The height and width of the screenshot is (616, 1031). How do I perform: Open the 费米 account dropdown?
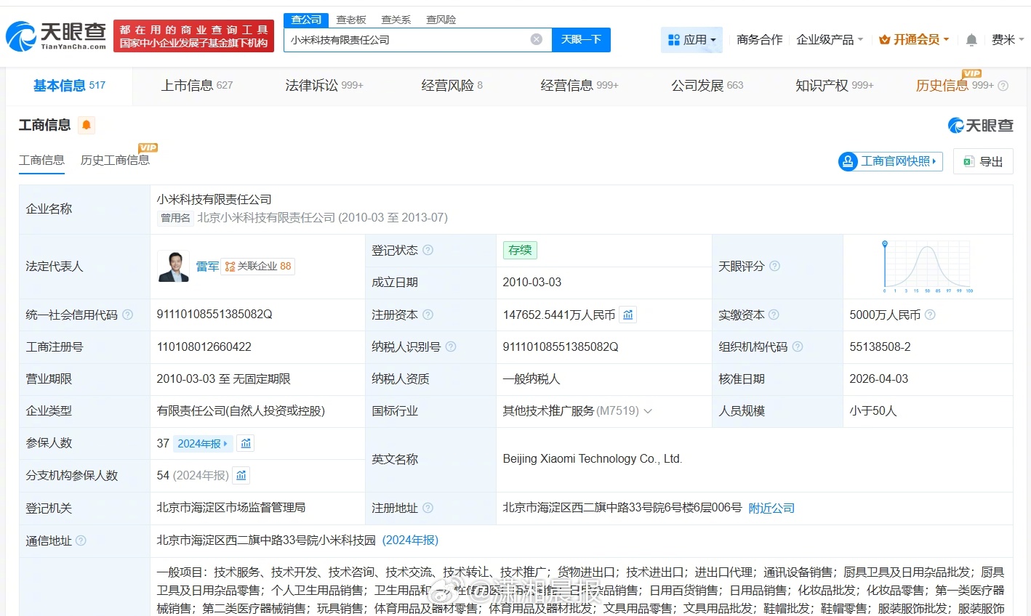[1007, 40]
